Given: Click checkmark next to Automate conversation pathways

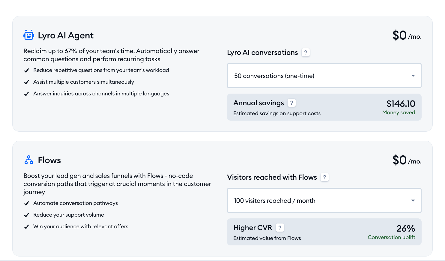Looking at the screenshot, I should click(26, 203).
